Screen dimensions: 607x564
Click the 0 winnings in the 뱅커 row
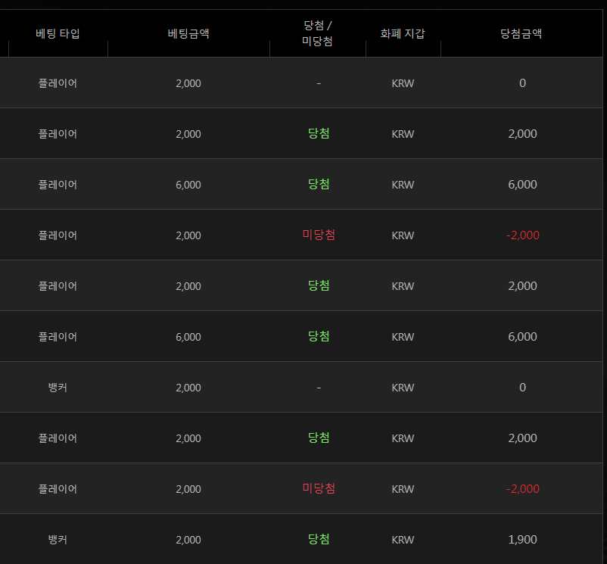click(x=522, y=388)
